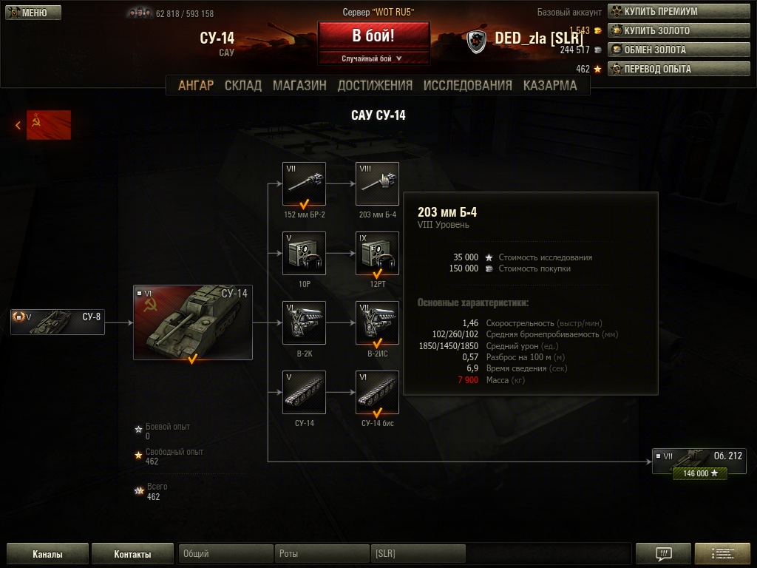Click the В бой! button

pyautogui.click(x=373, y=35)
